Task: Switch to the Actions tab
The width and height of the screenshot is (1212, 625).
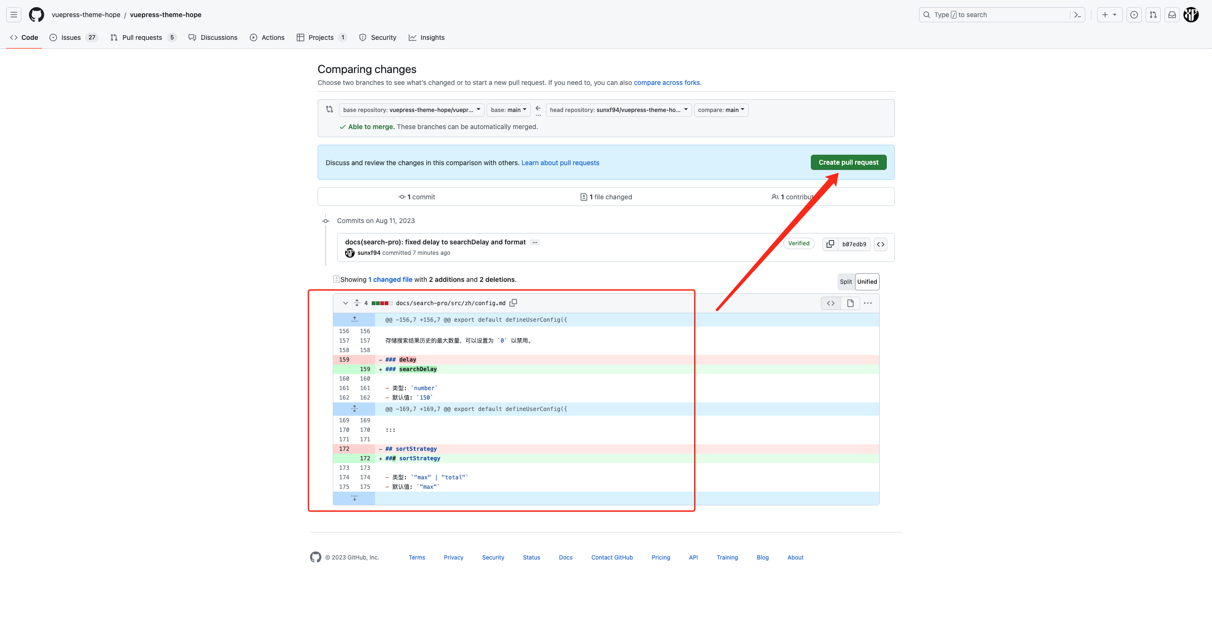Action: 267,37
